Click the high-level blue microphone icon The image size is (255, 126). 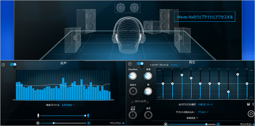coord(88,115)
